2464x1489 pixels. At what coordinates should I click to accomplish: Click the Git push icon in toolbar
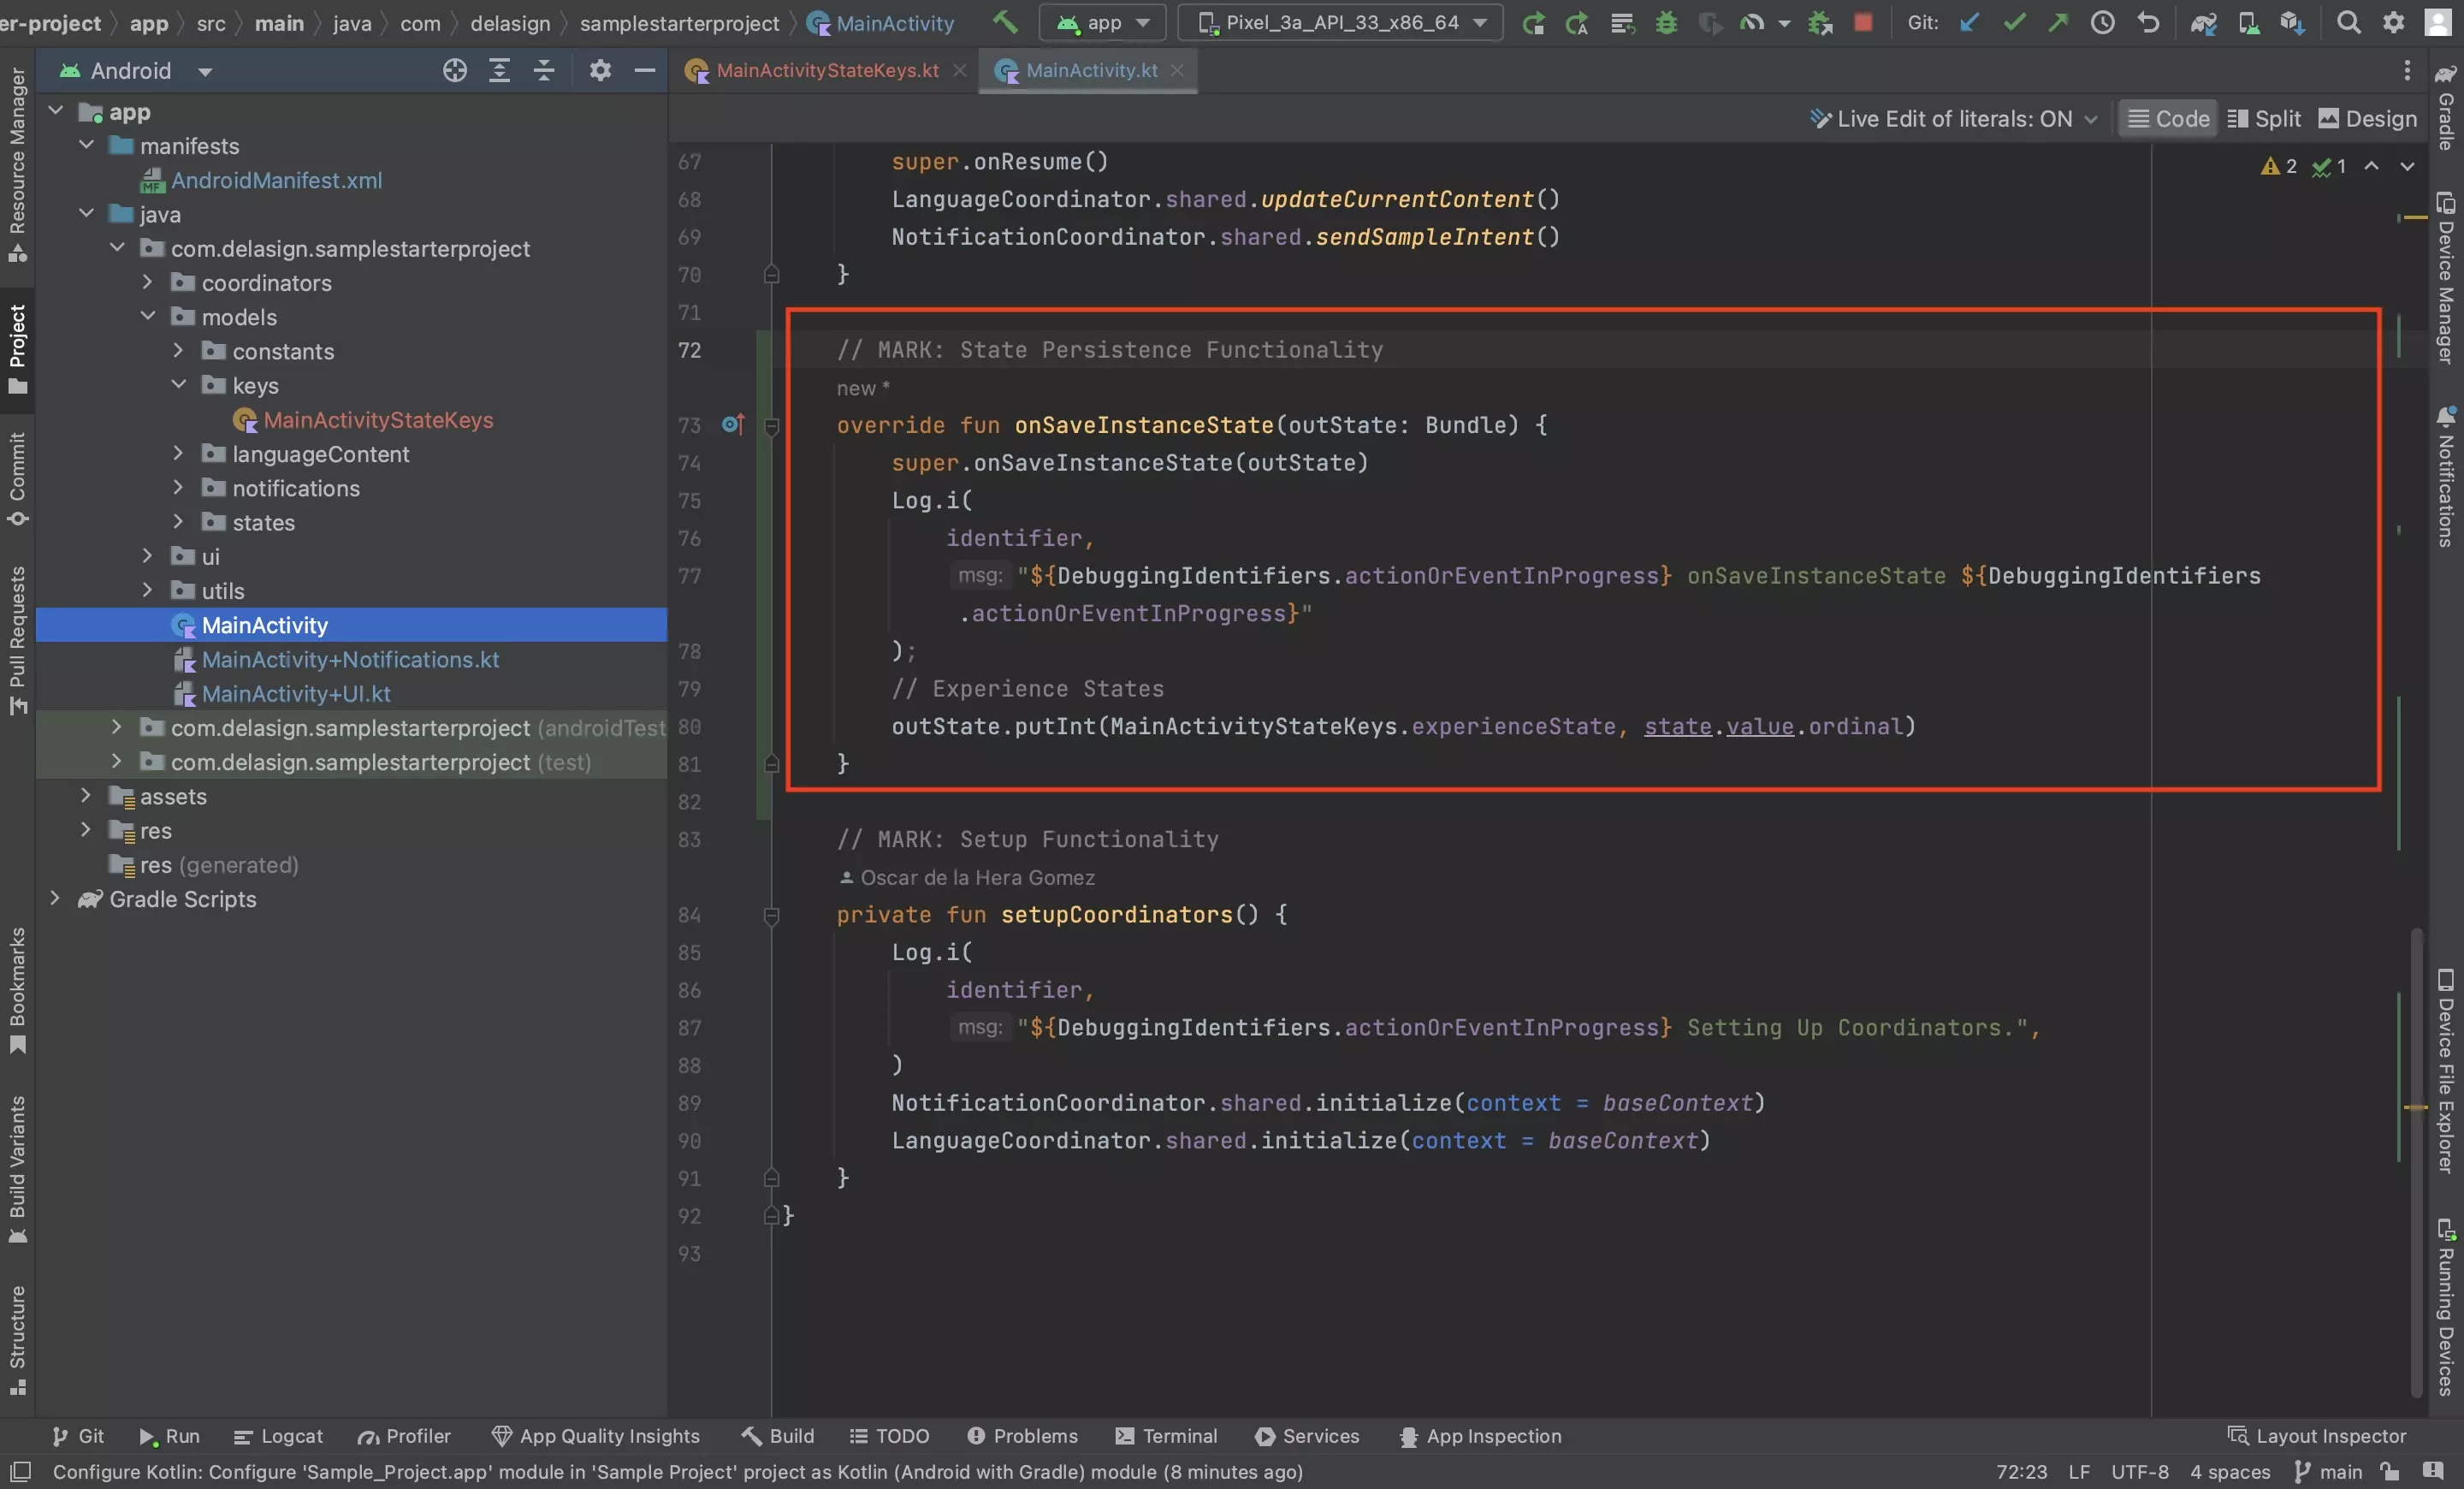2056,23
